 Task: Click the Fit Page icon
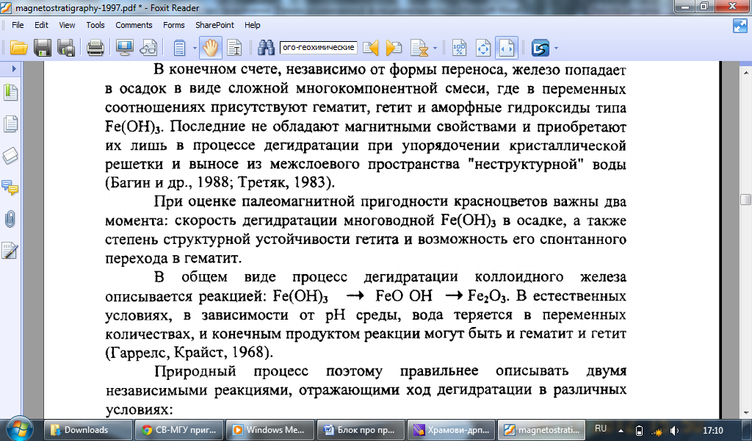coord(483,48)
